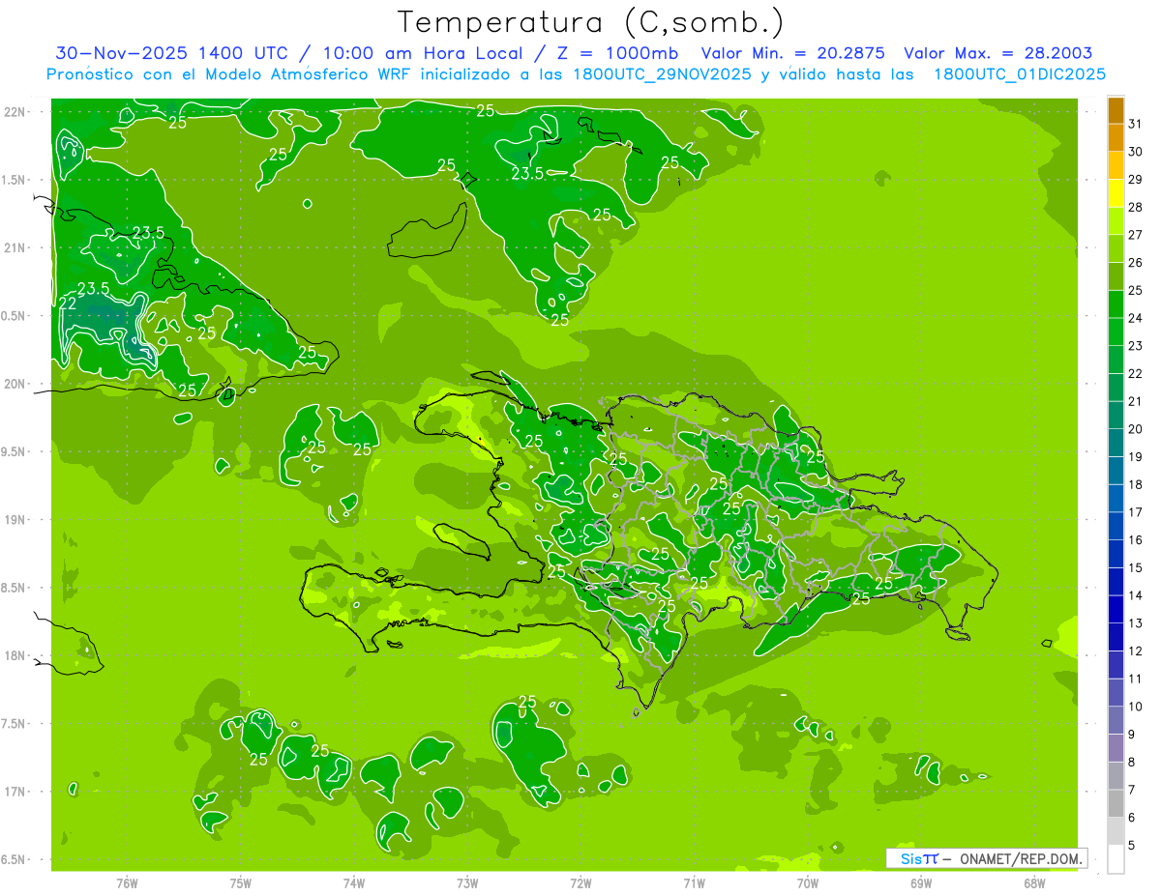This screenshot has height=896, width=1161.
Task: Click the "73W" longitude axis label
Action: 467,883
